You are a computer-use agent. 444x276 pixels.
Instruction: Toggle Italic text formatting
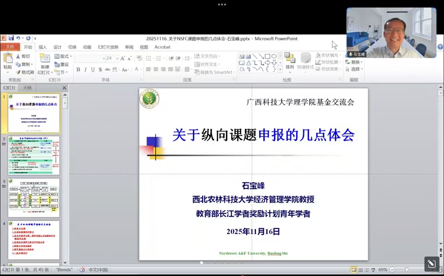(85, 69)
